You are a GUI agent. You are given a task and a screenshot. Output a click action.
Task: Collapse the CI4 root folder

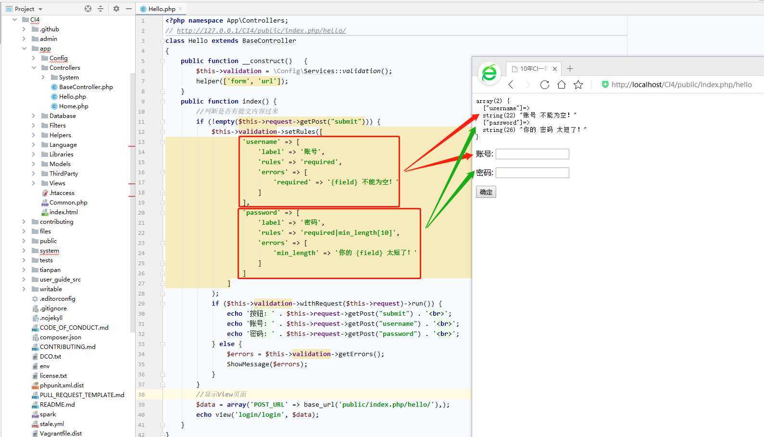tap(14, 20)
